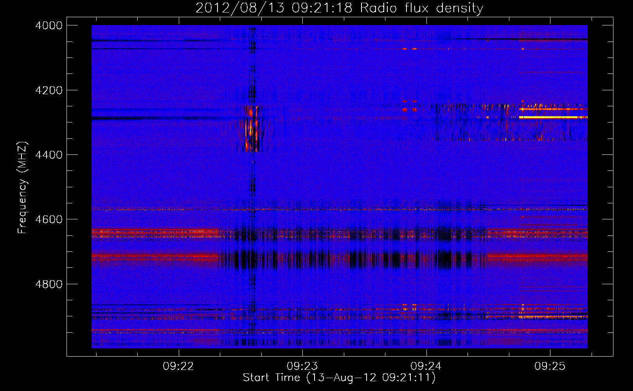
Task: Click the 'Start Time (13-Aug-12 09:21:11)' x-axis title
Action: [x=339, y=378]
